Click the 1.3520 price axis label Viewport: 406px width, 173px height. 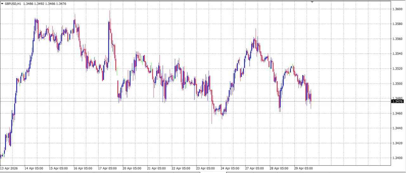pyautogui.click(x=397, y=69)
